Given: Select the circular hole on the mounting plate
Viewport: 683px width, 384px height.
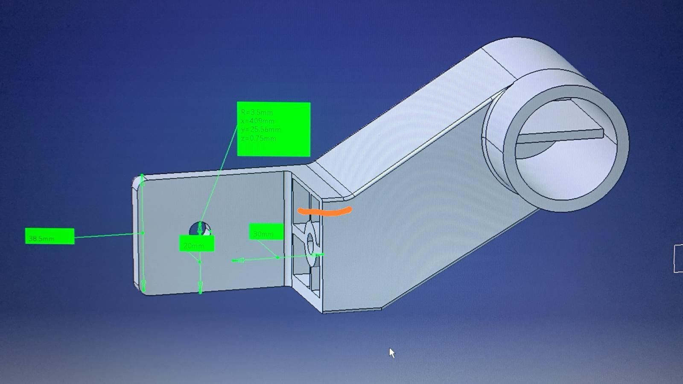Looking at the screenshot, I should tap(201, 228).
